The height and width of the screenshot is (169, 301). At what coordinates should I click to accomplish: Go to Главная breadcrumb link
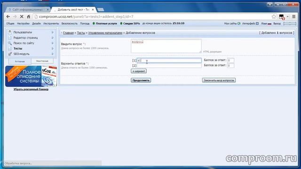[x=68, y=33]
